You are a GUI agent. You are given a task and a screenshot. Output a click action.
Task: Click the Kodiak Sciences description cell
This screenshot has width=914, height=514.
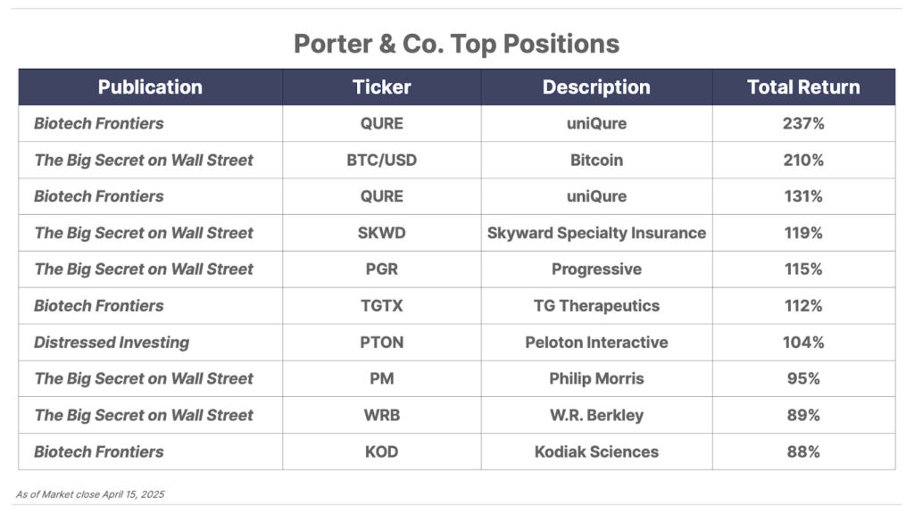[596, 452]
